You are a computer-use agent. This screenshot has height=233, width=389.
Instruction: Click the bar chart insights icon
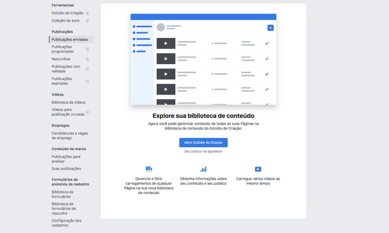[x=203, y=169]
